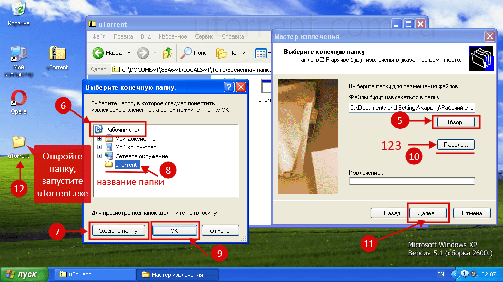Click the file icon in uTorrent Explorer window
Image resolution: width=503 pixels, height=282 pixels.
coord(266,86)
